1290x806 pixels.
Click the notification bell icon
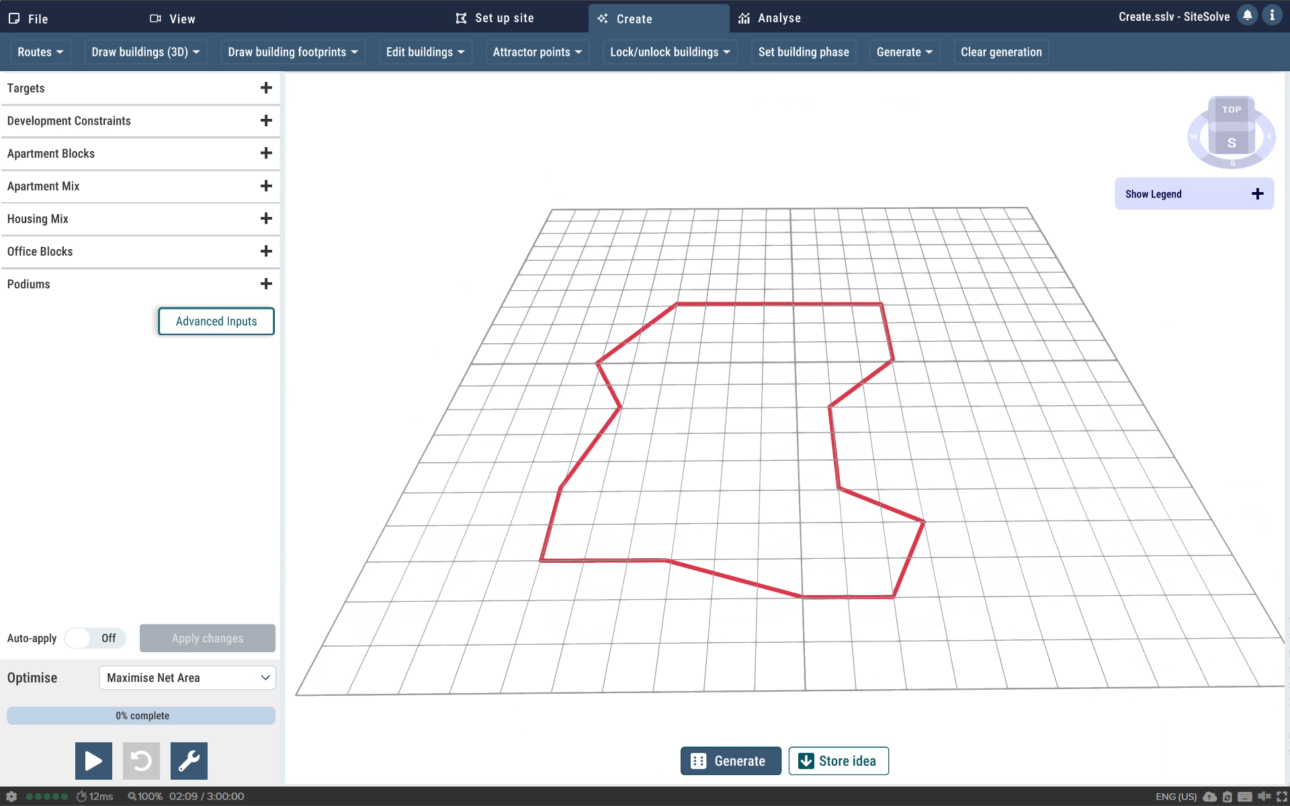coord(1247,15)
